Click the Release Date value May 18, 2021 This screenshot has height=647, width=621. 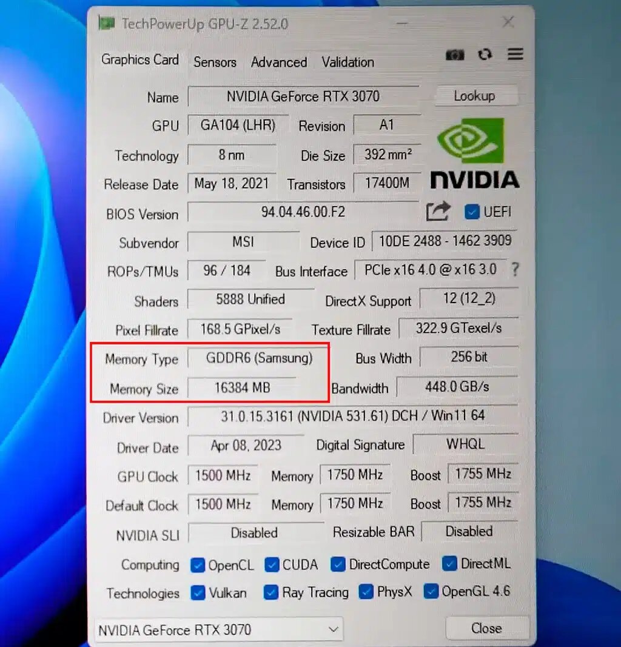[232, 183]
